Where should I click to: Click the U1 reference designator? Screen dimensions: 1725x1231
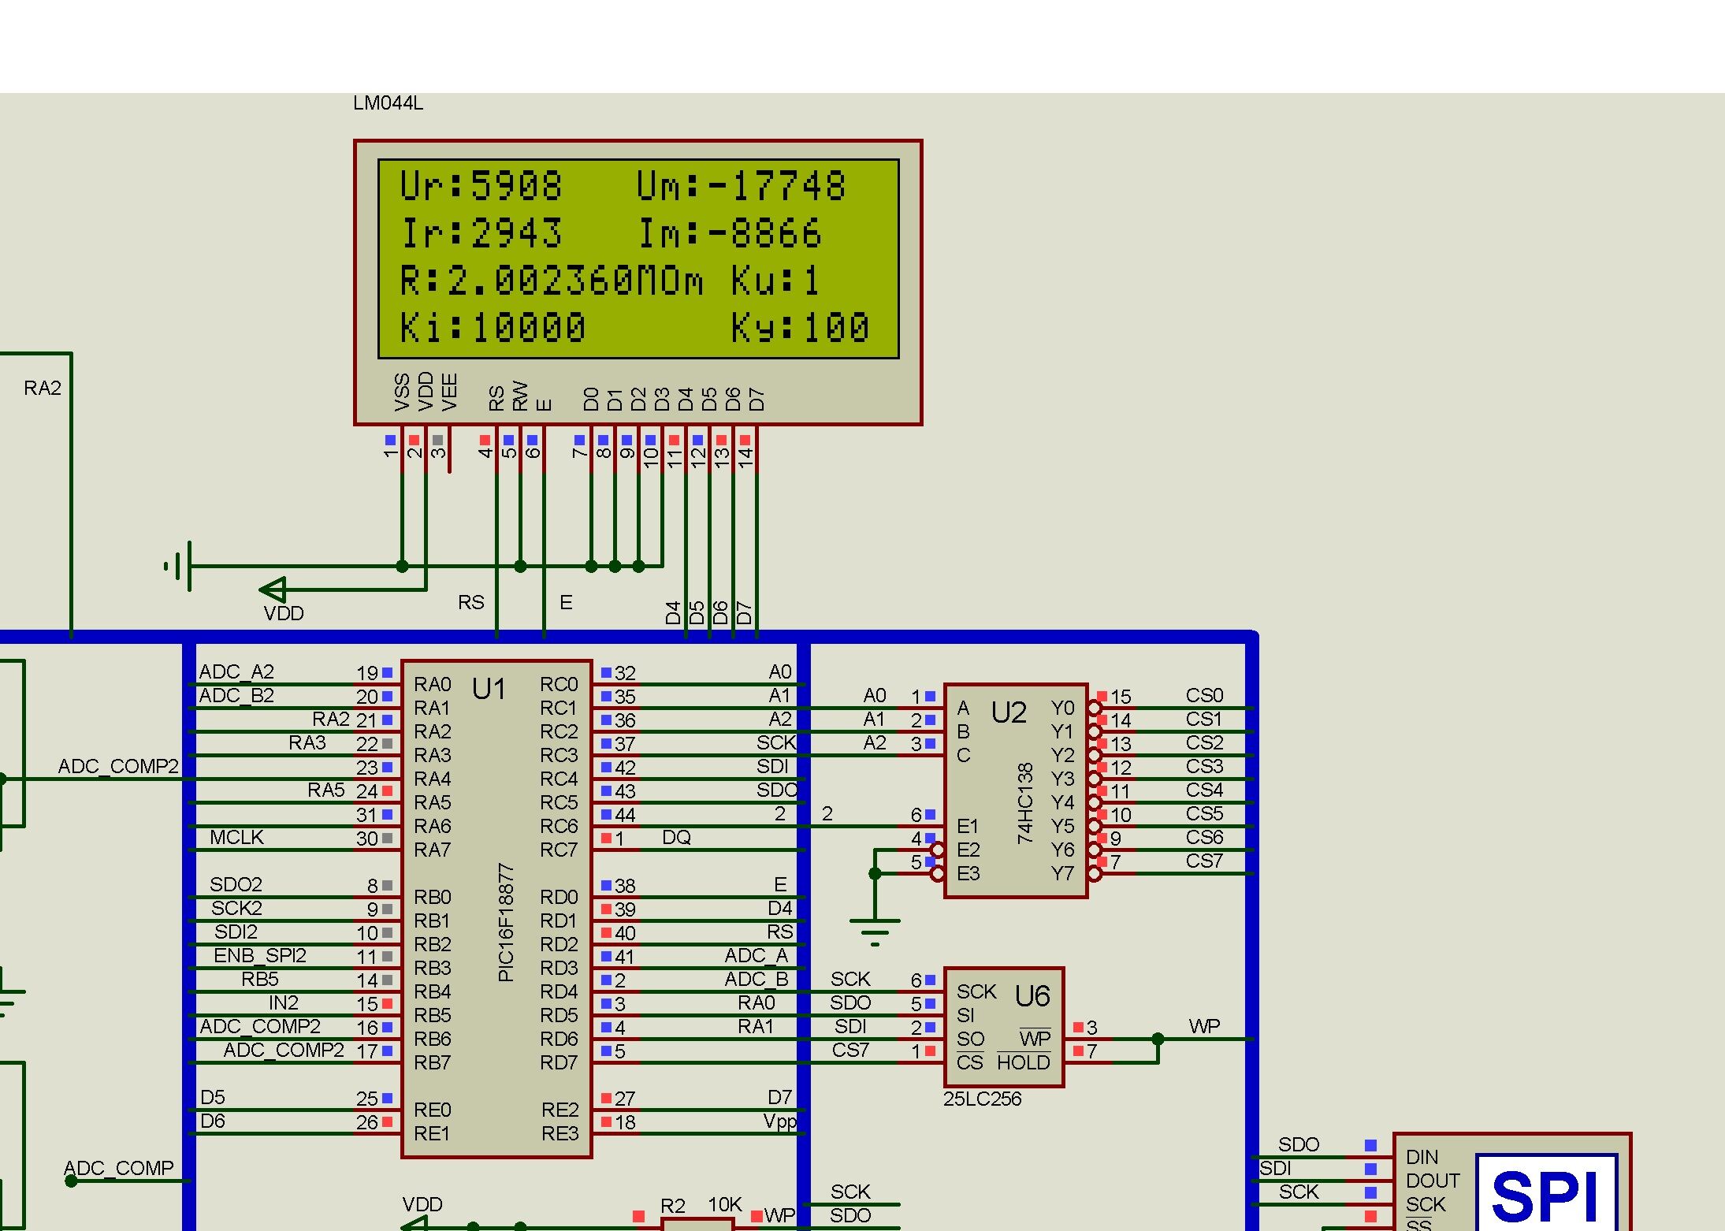click(x=489, y=690)
